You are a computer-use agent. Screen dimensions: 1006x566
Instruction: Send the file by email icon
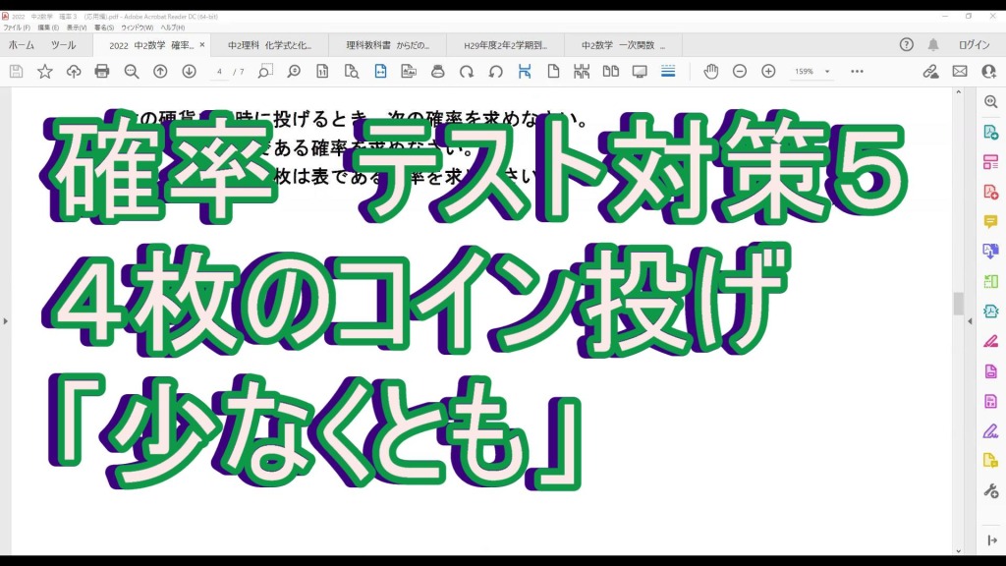pyautogui.click(x=960, y=72)
